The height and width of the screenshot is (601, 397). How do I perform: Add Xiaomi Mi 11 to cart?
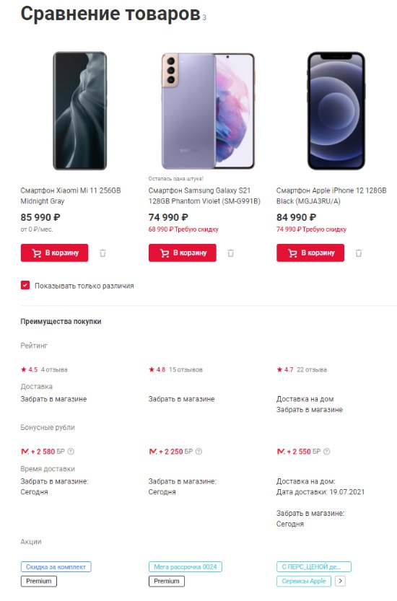click(54, 253)
